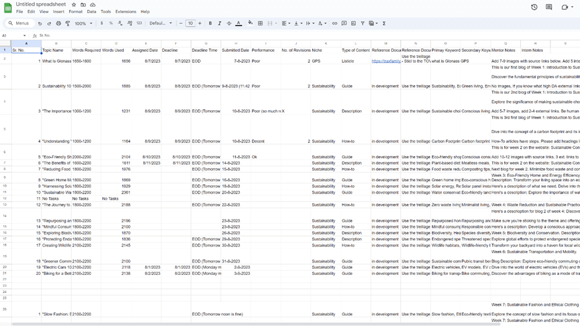The image size is (580, 326).
Task: Open text rotation dropdown
Action: click(x=322, y=23)
